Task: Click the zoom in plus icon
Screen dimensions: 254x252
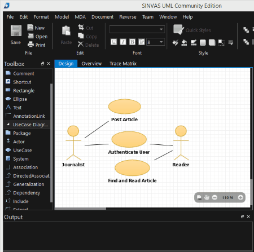Action: 240,197
